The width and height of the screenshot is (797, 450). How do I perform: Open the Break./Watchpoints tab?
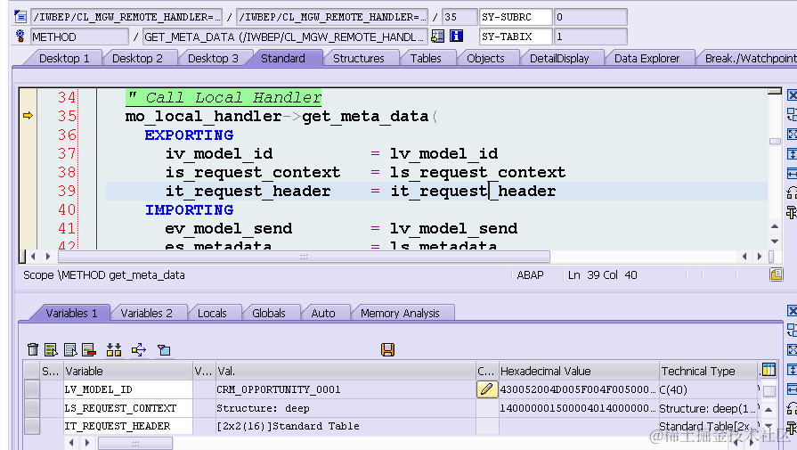(750, 59)
